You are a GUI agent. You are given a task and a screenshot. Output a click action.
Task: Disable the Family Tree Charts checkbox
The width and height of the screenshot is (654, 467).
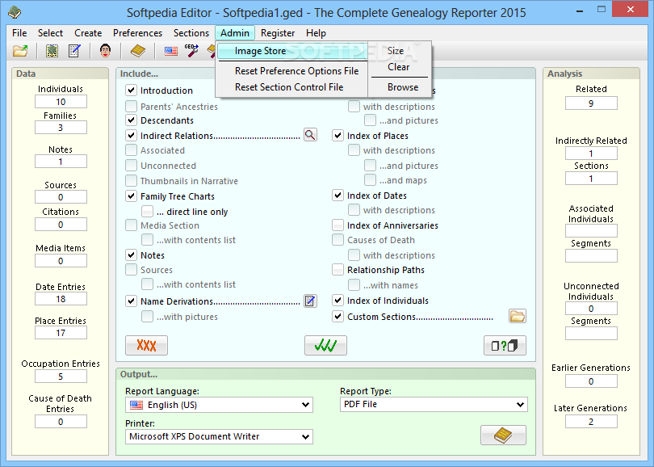pyautogui.click(x=132, y=196)
